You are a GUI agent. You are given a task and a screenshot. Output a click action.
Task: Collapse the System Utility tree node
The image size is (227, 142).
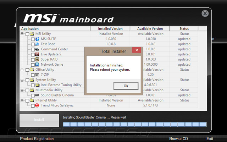[x=22, y=80]
